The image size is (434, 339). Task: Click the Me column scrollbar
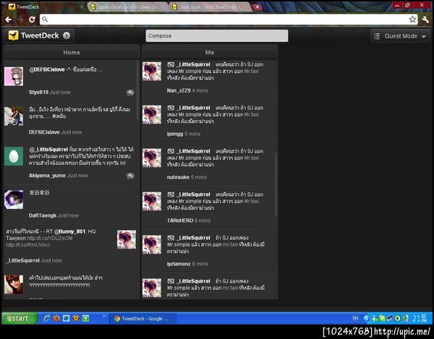click(x=276, y=185)
